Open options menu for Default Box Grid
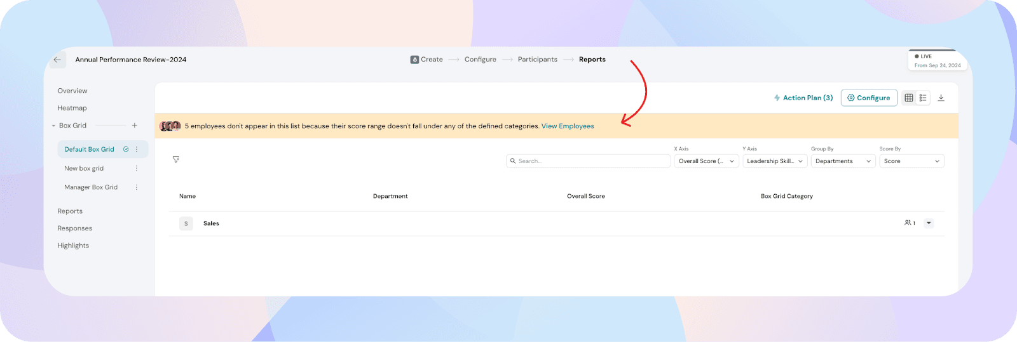The height and width of the screenshot is (342, 1017). (x=137, y=149)
